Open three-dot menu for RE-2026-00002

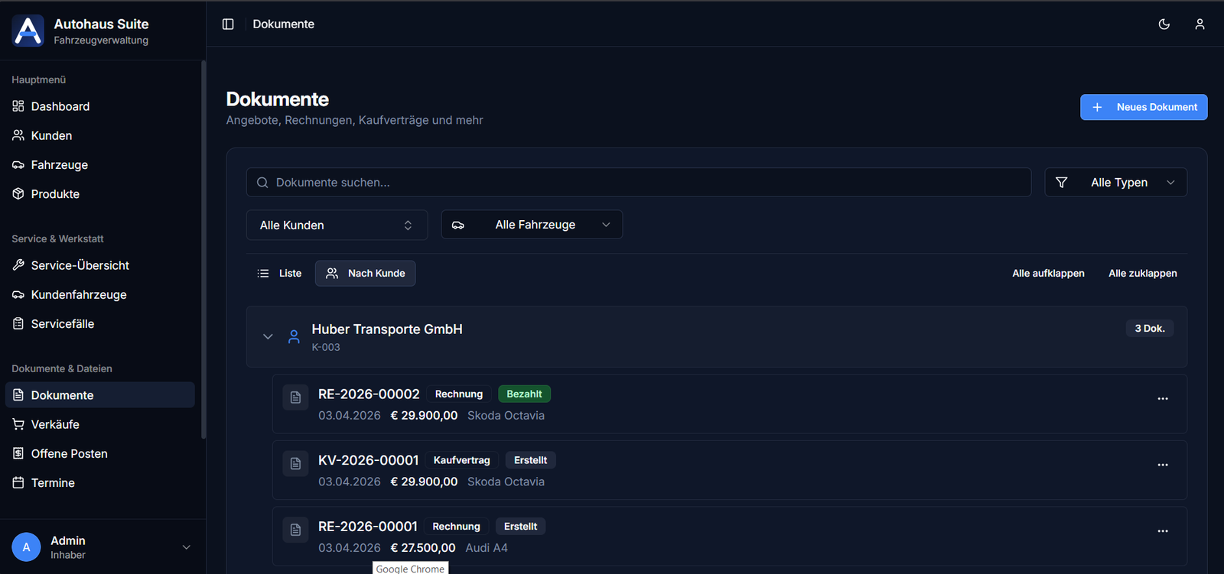tap(1162, 399)
